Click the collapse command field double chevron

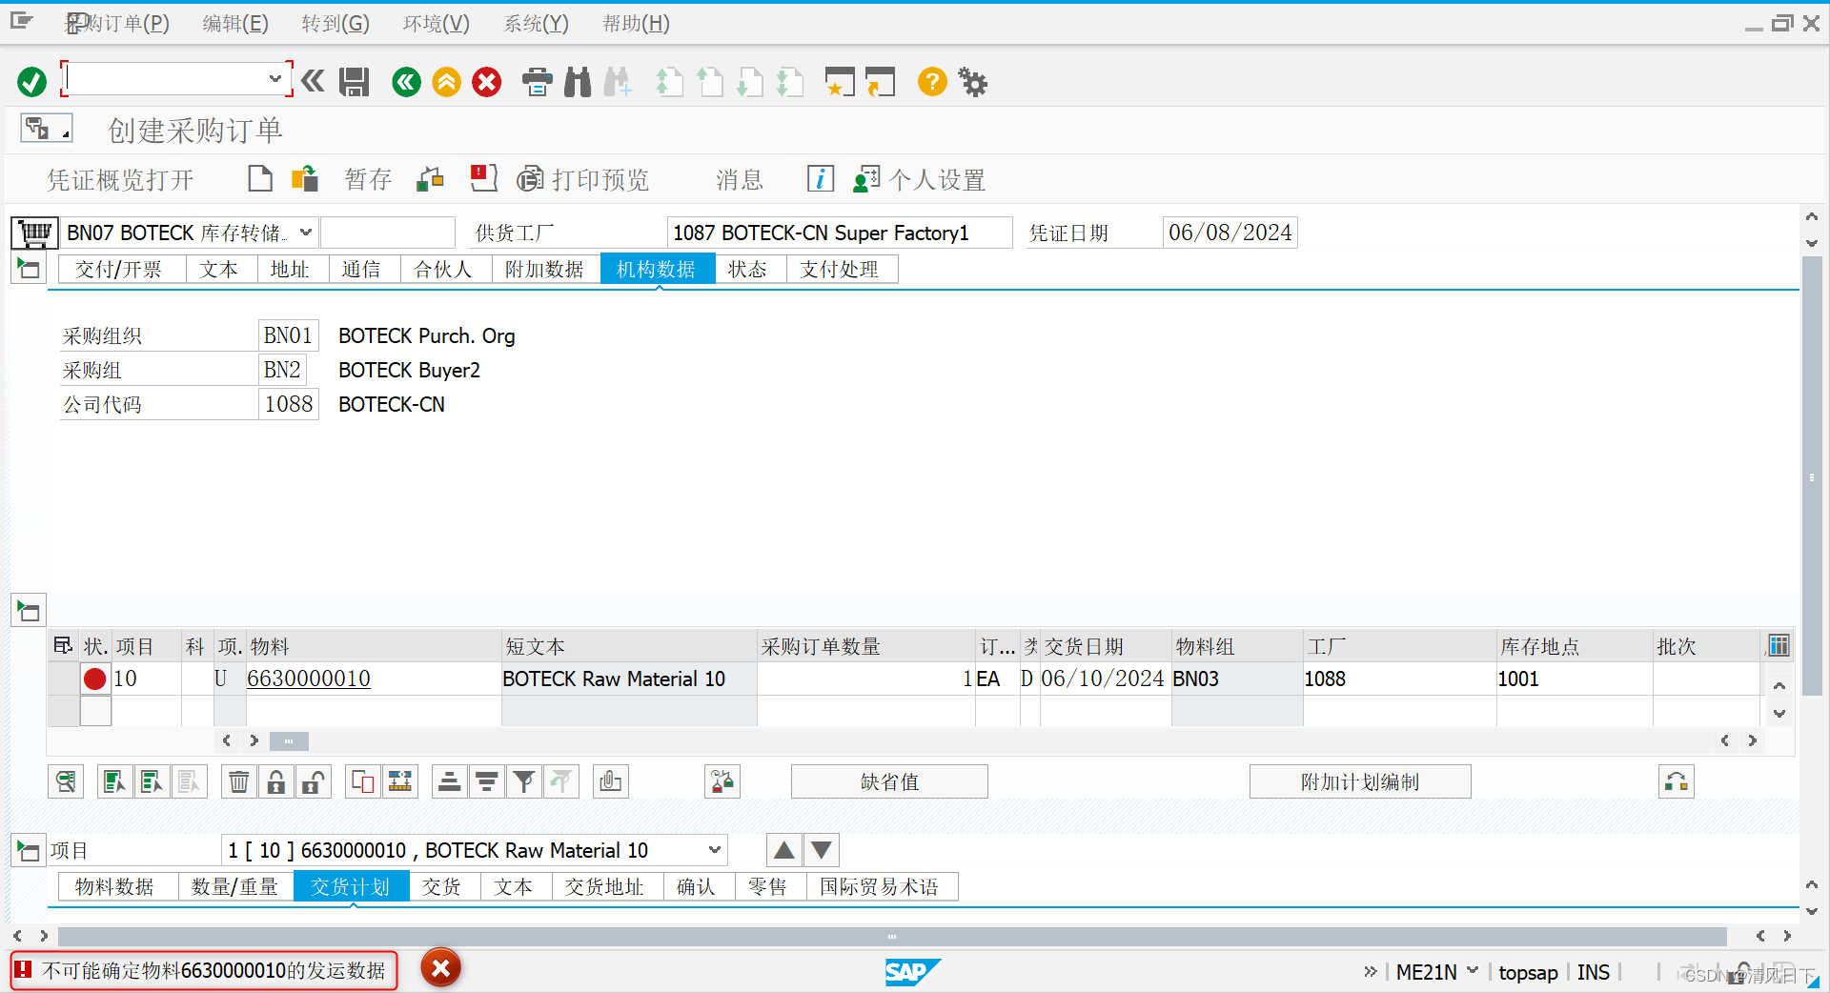pos(314,81)
